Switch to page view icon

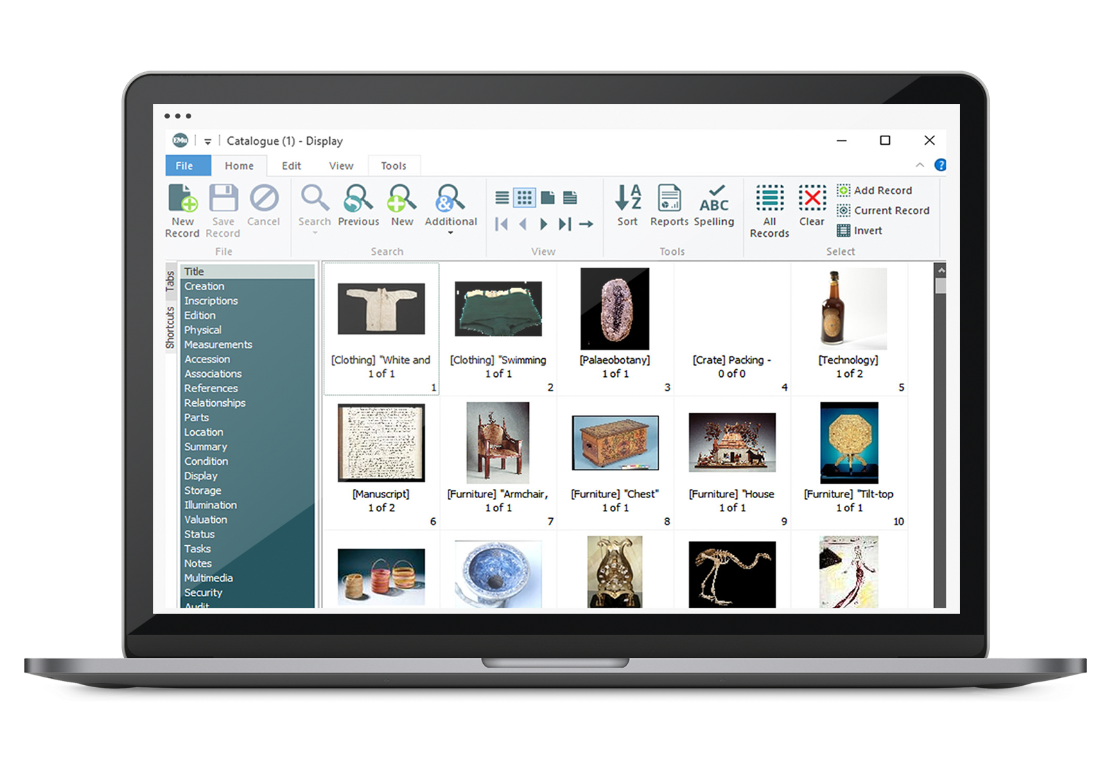point(548,198)
